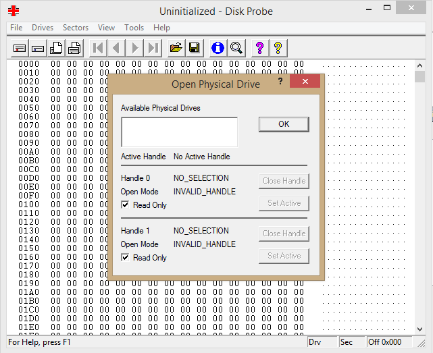
Task: Click INVALID_HANDLE text under Handle 1
Action: (x=205, y=244)
